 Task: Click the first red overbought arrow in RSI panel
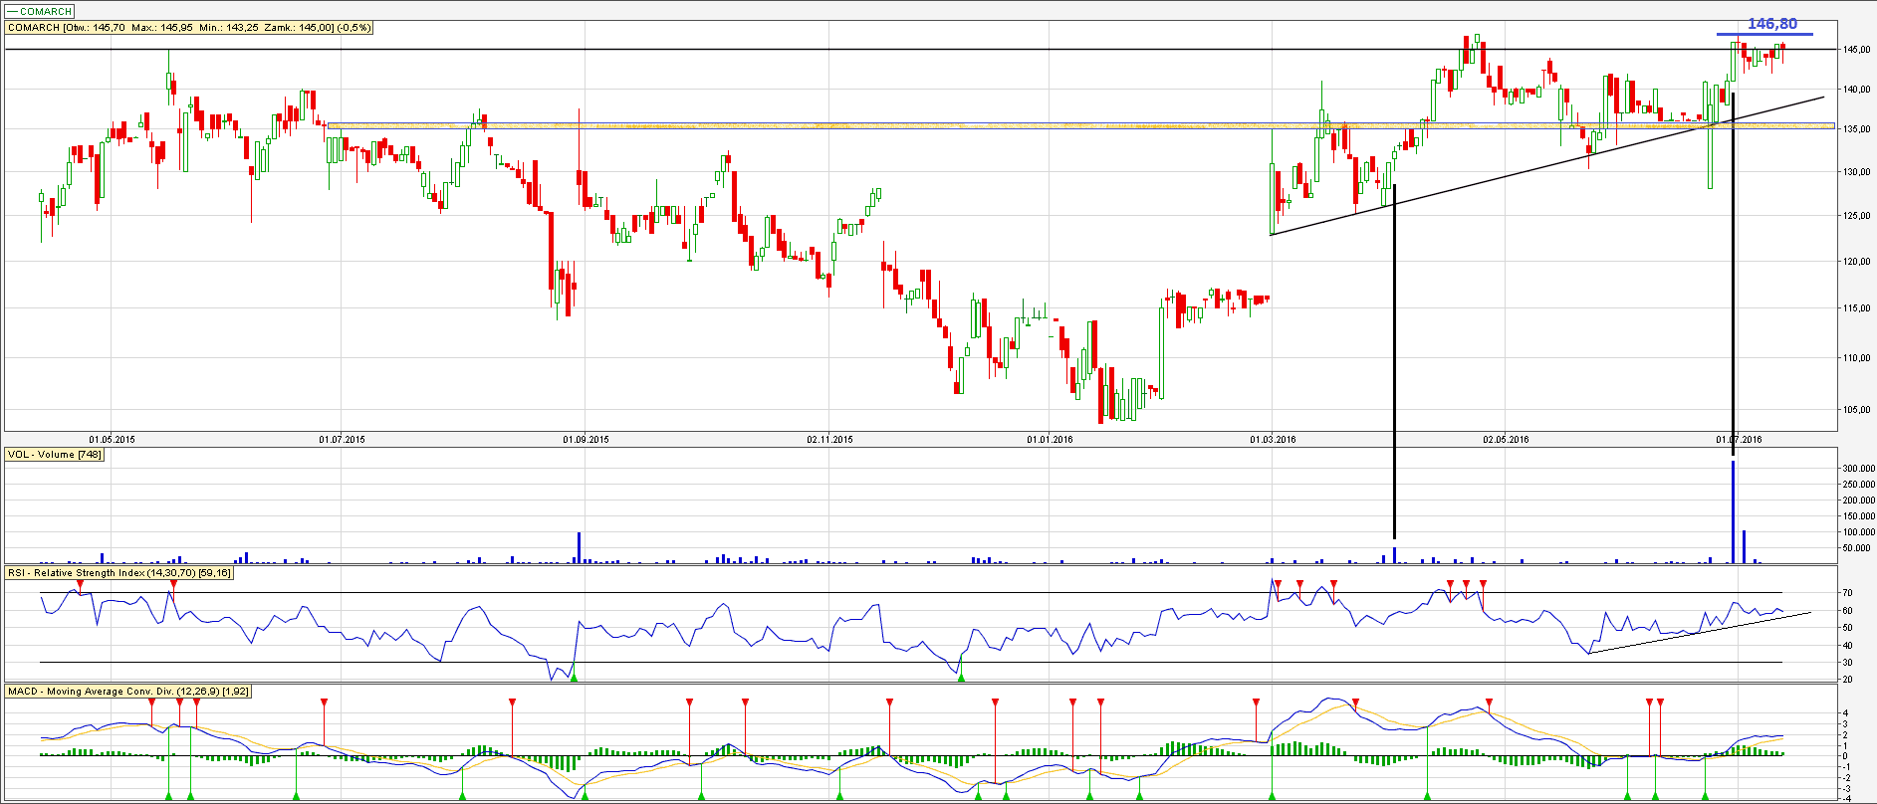click(81, 584)
